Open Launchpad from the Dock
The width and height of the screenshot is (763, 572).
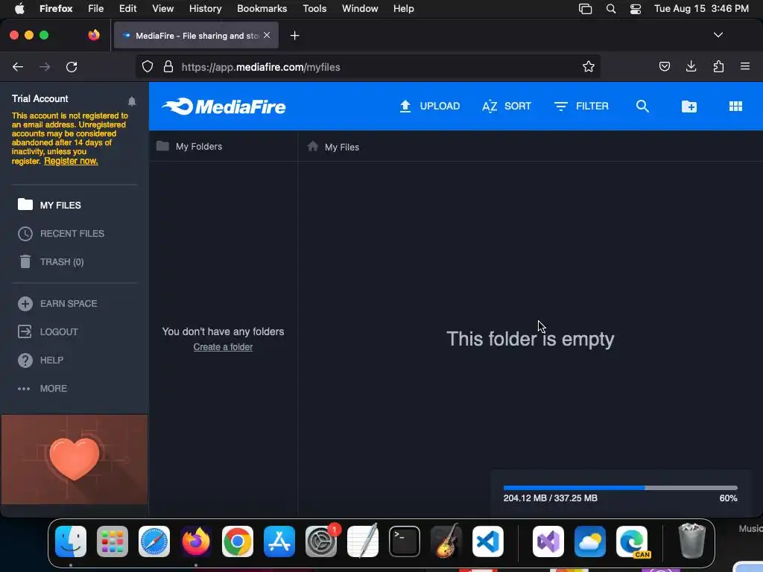[113, 541]
